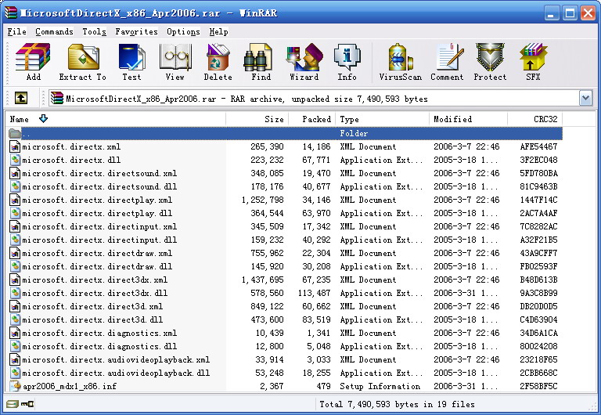Sort by CRC32 column header
Image resolution: width=601 pixels, height=415 pixels.
point(534,119)
